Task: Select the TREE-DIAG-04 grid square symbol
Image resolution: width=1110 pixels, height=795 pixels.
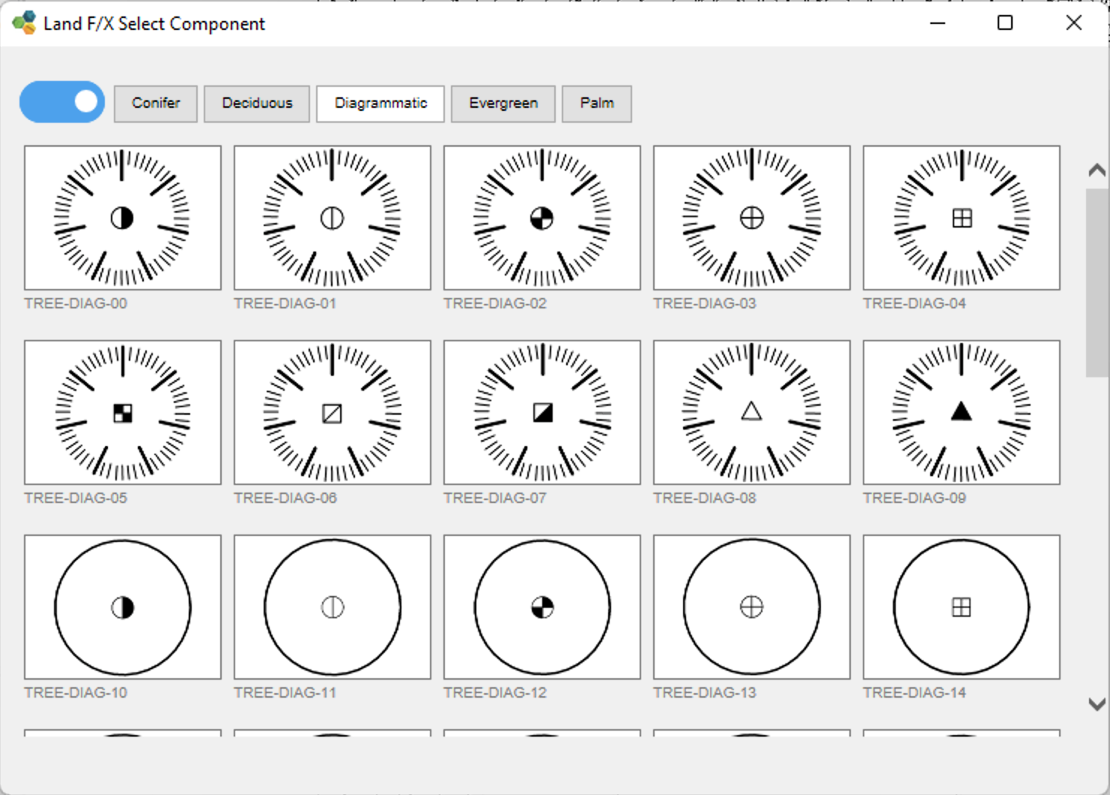Action: pos(962,218)
